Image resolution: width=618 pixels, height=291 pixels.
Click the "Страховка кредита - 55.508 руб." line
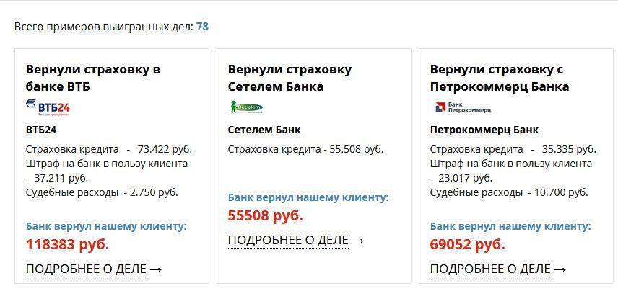tap(305, 149)
